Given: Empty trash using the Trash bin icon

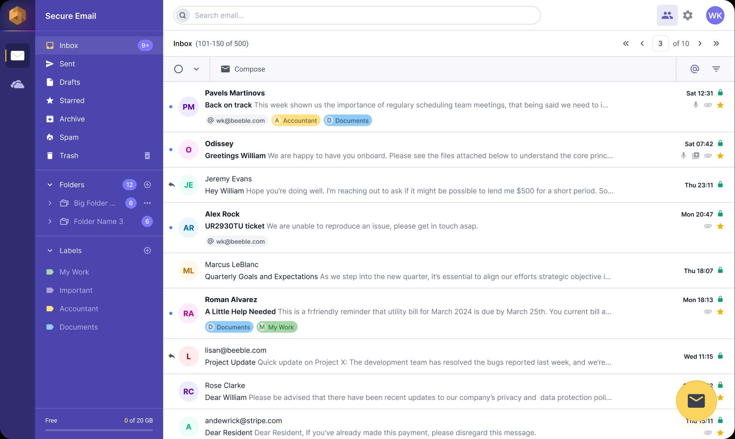Looking at the screenshot, I should click(x=148, y=156).
